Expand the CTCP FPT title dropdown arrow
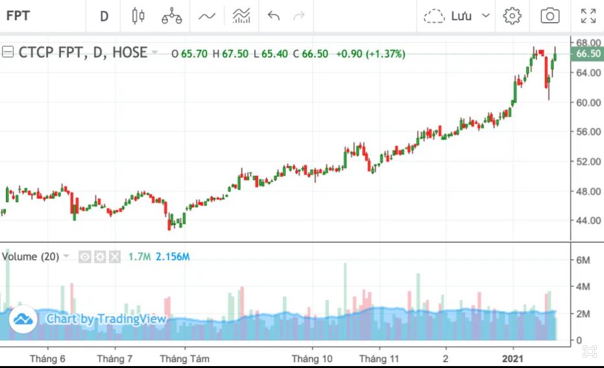The image size is (604, 368). (154, 53)
